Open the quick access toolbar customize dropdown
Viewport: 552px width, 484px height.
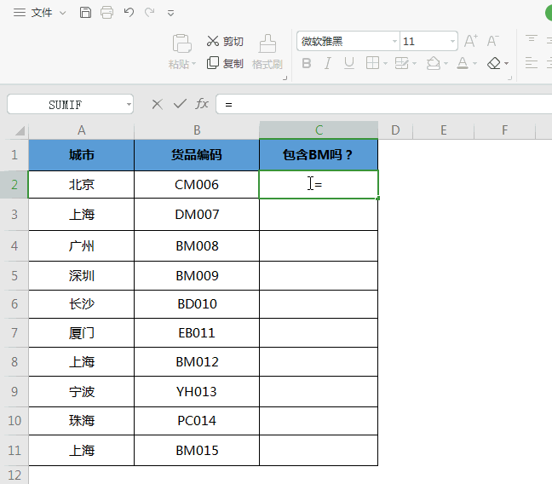[170, 14]
